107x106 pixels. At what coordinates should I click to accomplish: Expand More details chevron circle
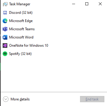6,99
